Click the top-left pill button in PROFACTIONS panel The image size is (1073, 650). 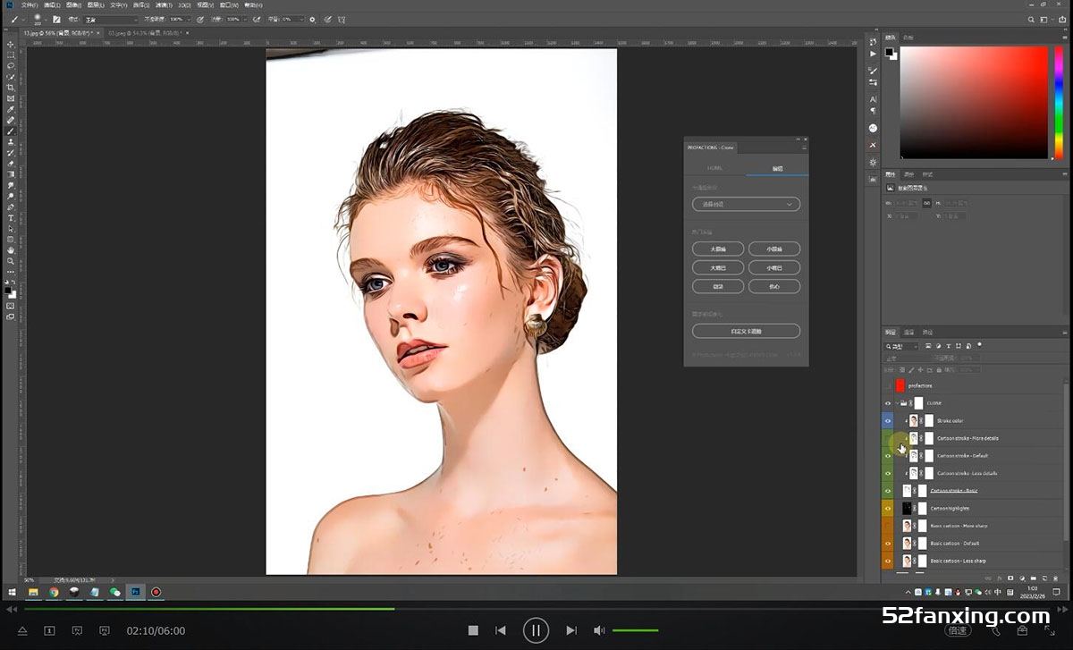[x=718, y=249]
